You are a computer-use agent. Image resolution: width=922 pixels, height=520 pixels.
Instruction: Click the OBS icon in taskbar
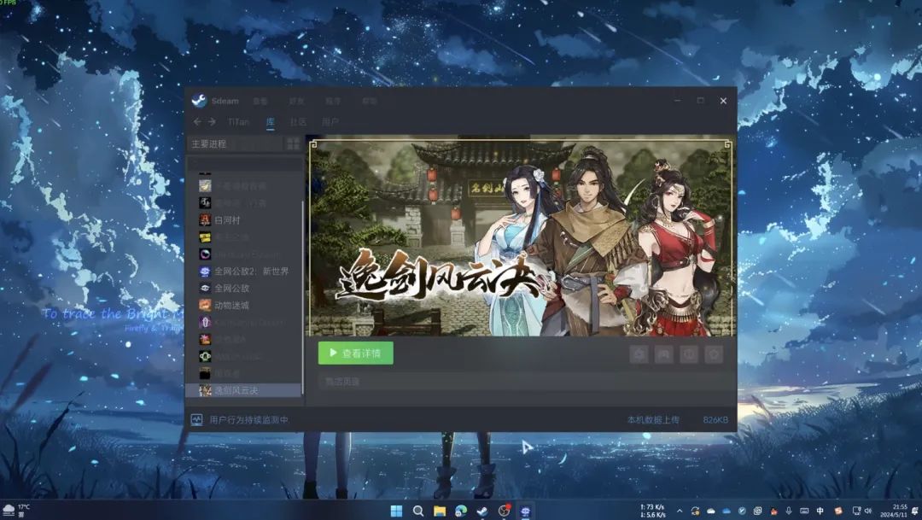point(504,511)
